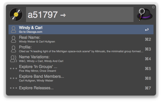
Task: Open Explore Band Members result
Action: point(75,78)
